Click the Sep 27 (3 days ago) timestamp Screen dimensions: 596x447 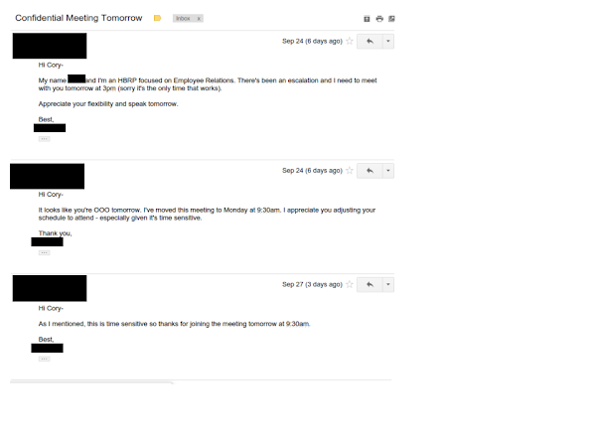tap(312, 284)
